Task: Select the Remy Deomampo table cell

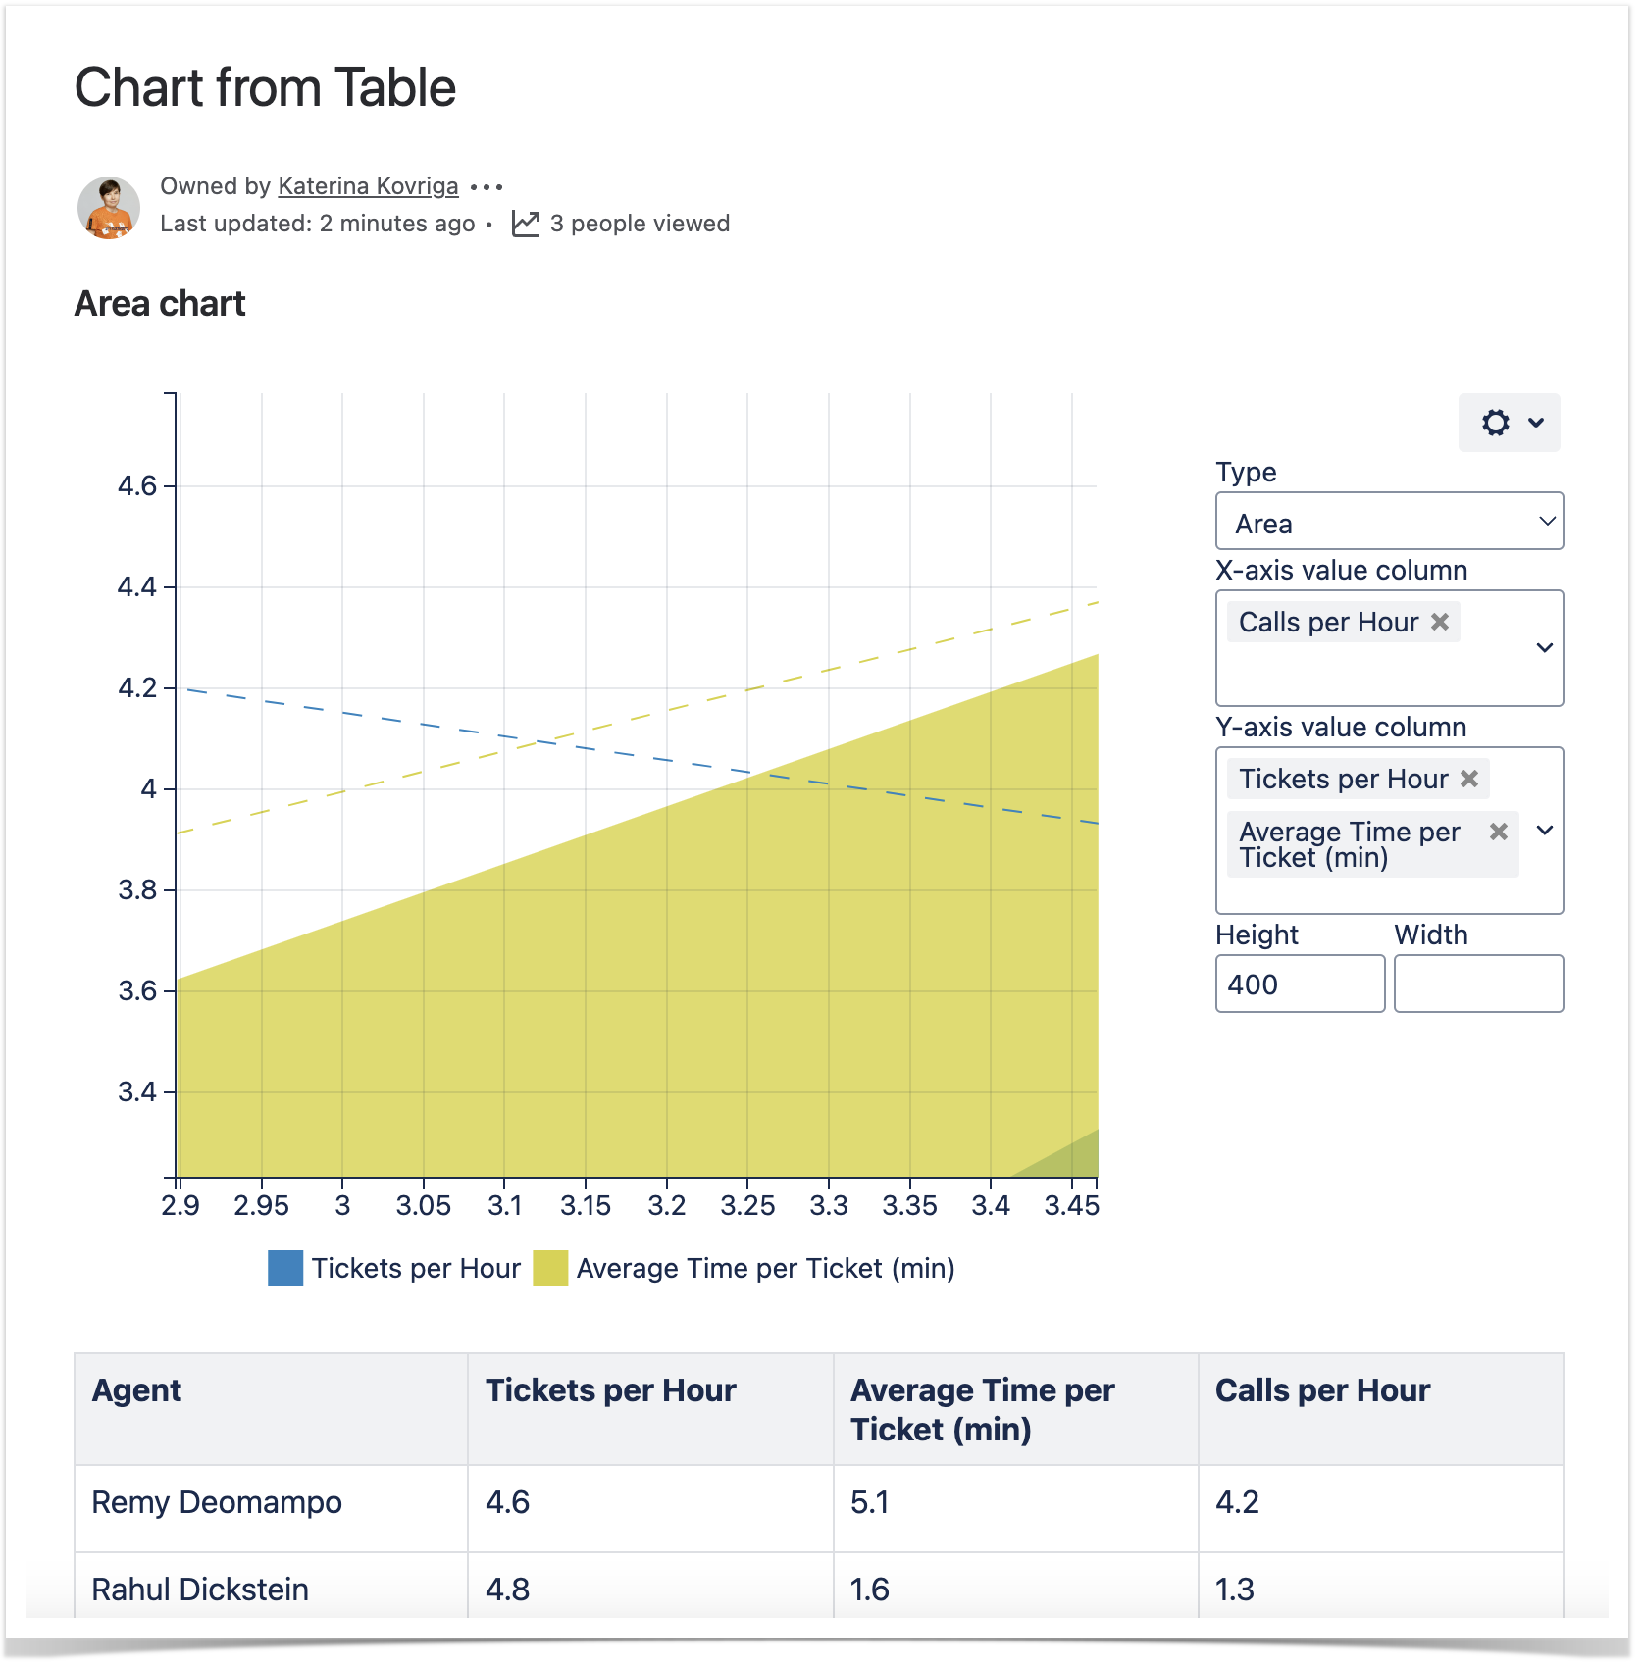Action: pos(217,1503)
